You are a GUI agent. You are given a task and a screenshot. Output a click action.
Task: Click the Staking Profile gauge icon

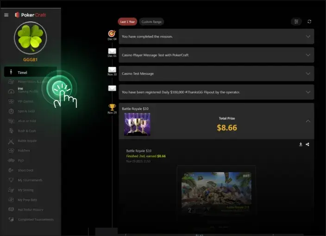coord(11,92)
